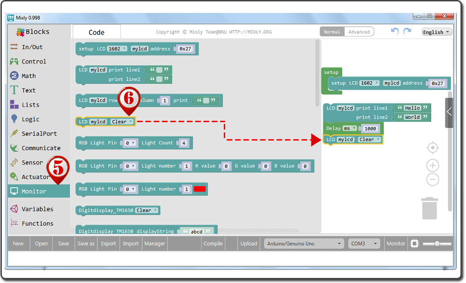Click the abcd text on displayString block
Screen dimensions: 466x283
click(x=197, y=231)
